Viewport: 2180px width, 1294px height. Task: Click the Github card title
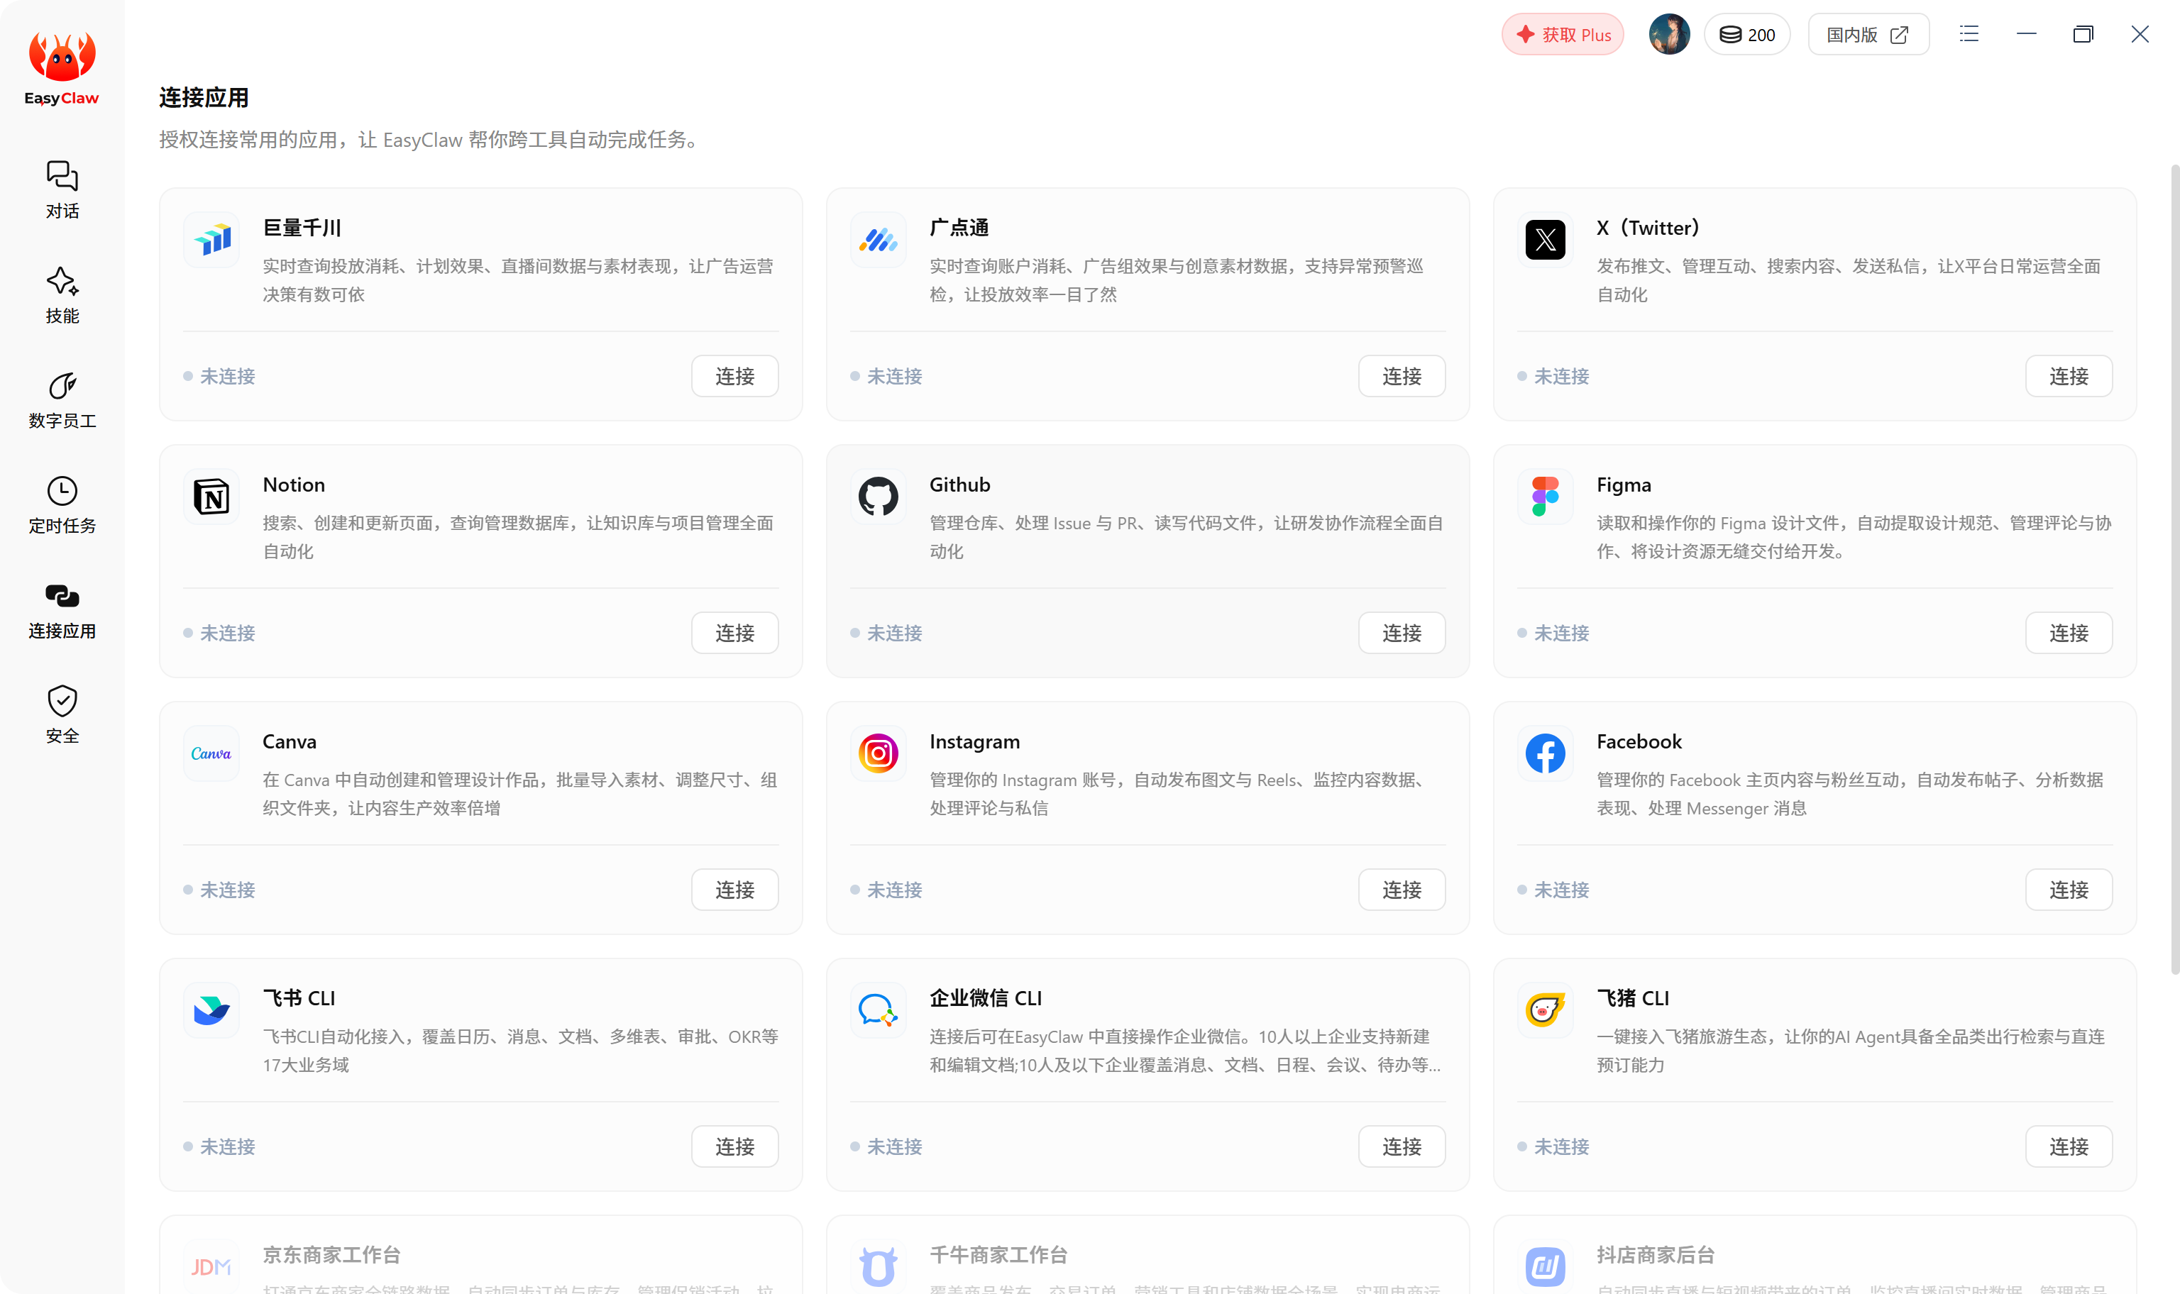click(960, 485)
